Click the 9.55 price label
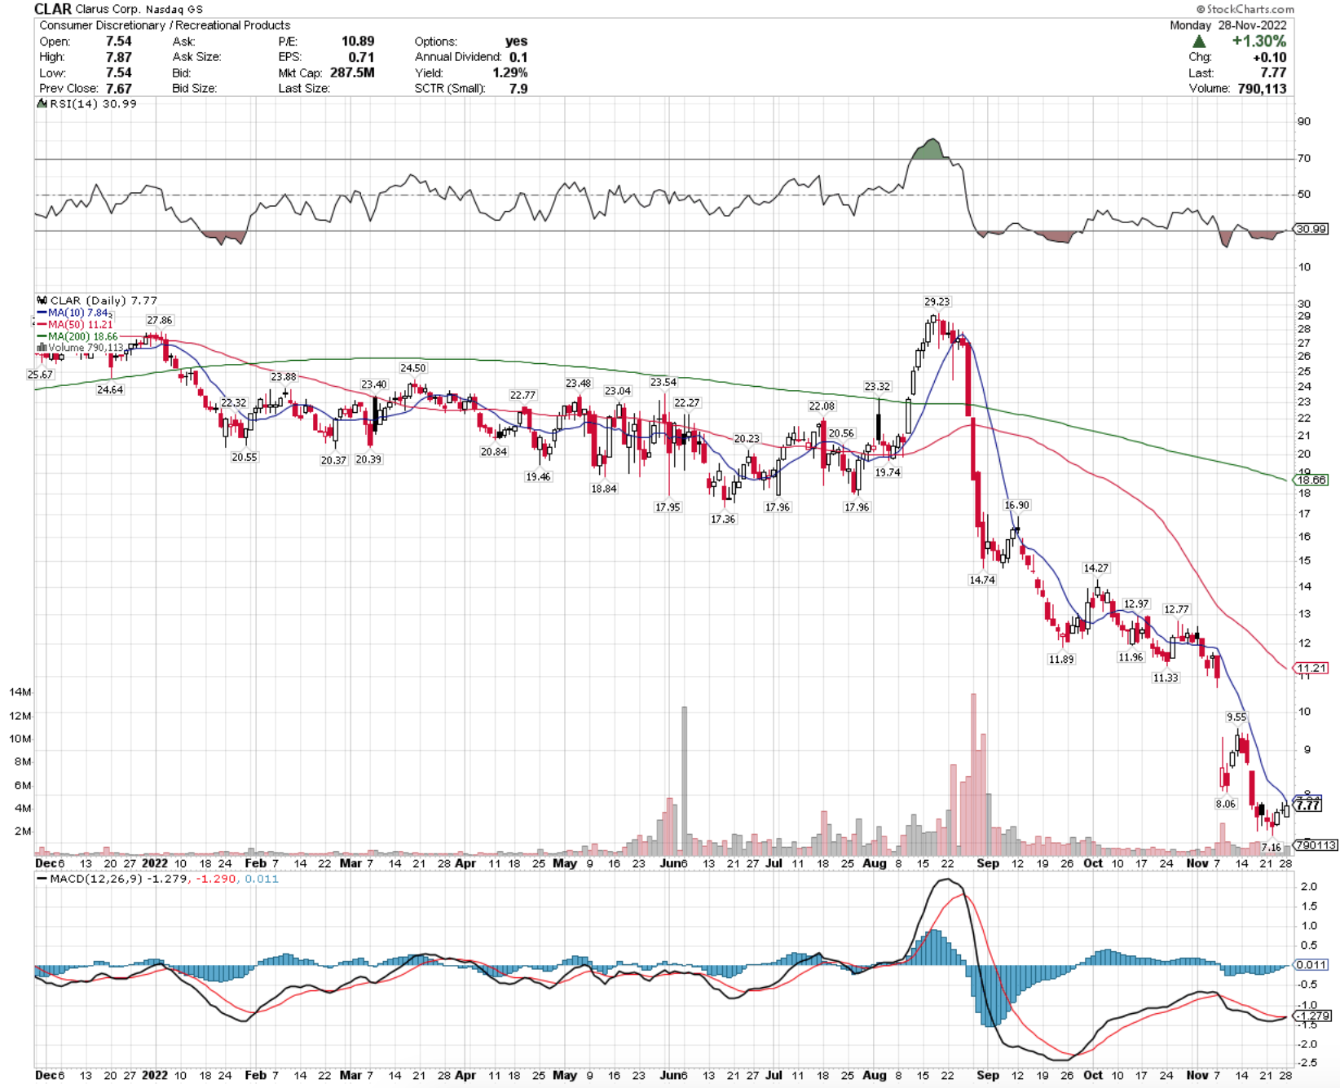1340x1088 pixels. click(x=1236, y=717)
